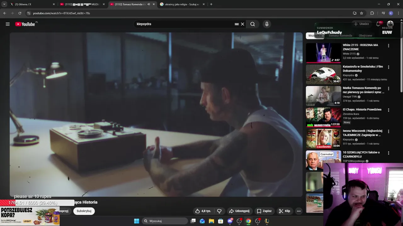Open options for Katastrofa w Smoleńsku video

[389, 67]
